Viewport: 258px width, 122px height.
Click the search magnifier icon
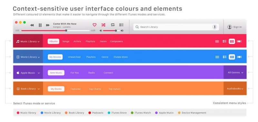[x=137, y=27]
